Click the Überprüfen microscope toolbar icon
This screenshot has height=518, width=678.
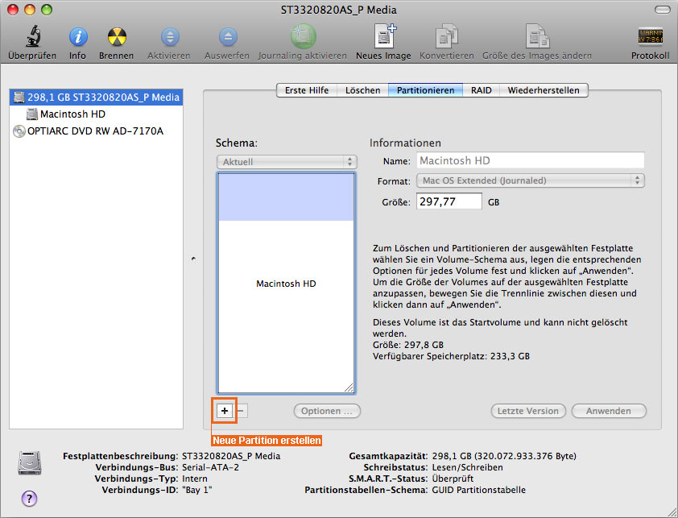tap(32, 37)
